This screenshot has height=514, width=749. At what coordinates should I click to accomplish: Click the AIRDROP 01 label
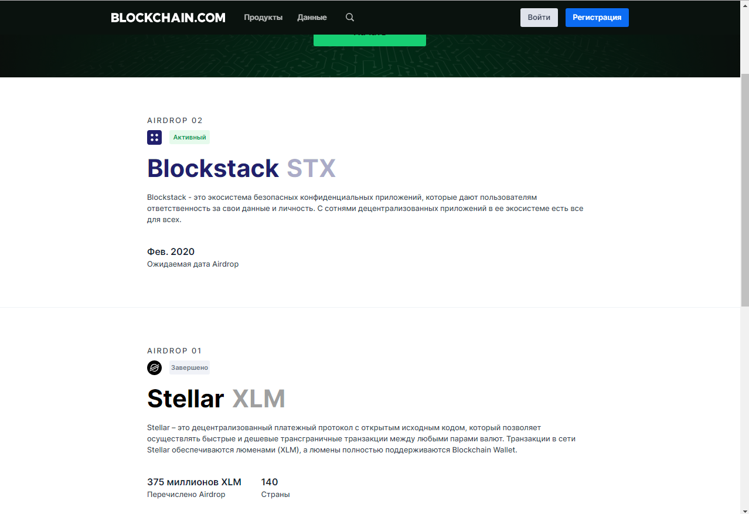174,351
